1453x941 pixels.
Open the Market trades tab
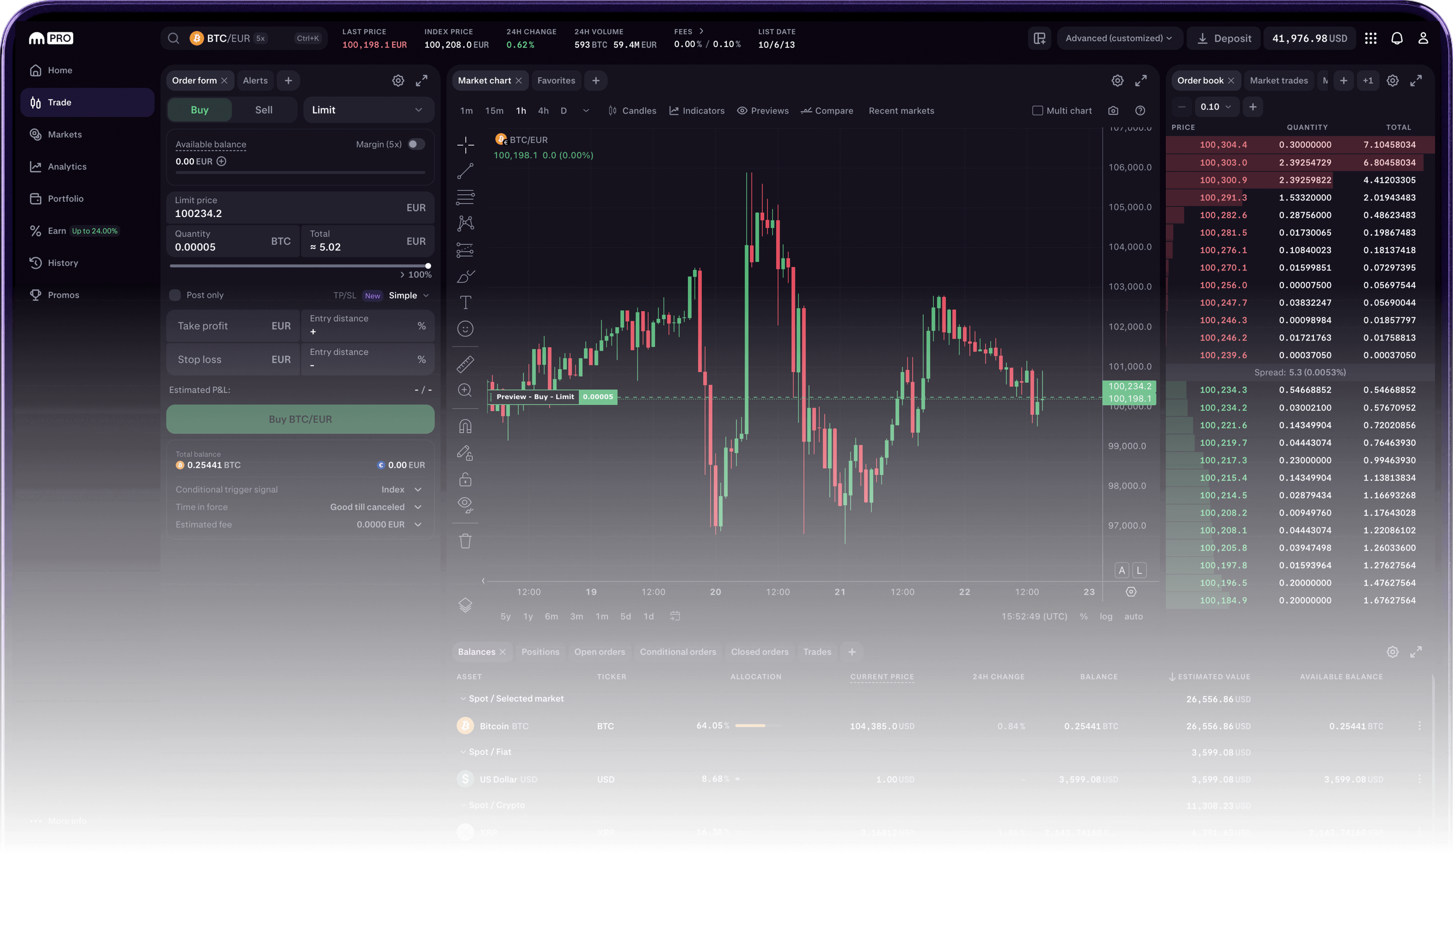[x=1278, y=80]
